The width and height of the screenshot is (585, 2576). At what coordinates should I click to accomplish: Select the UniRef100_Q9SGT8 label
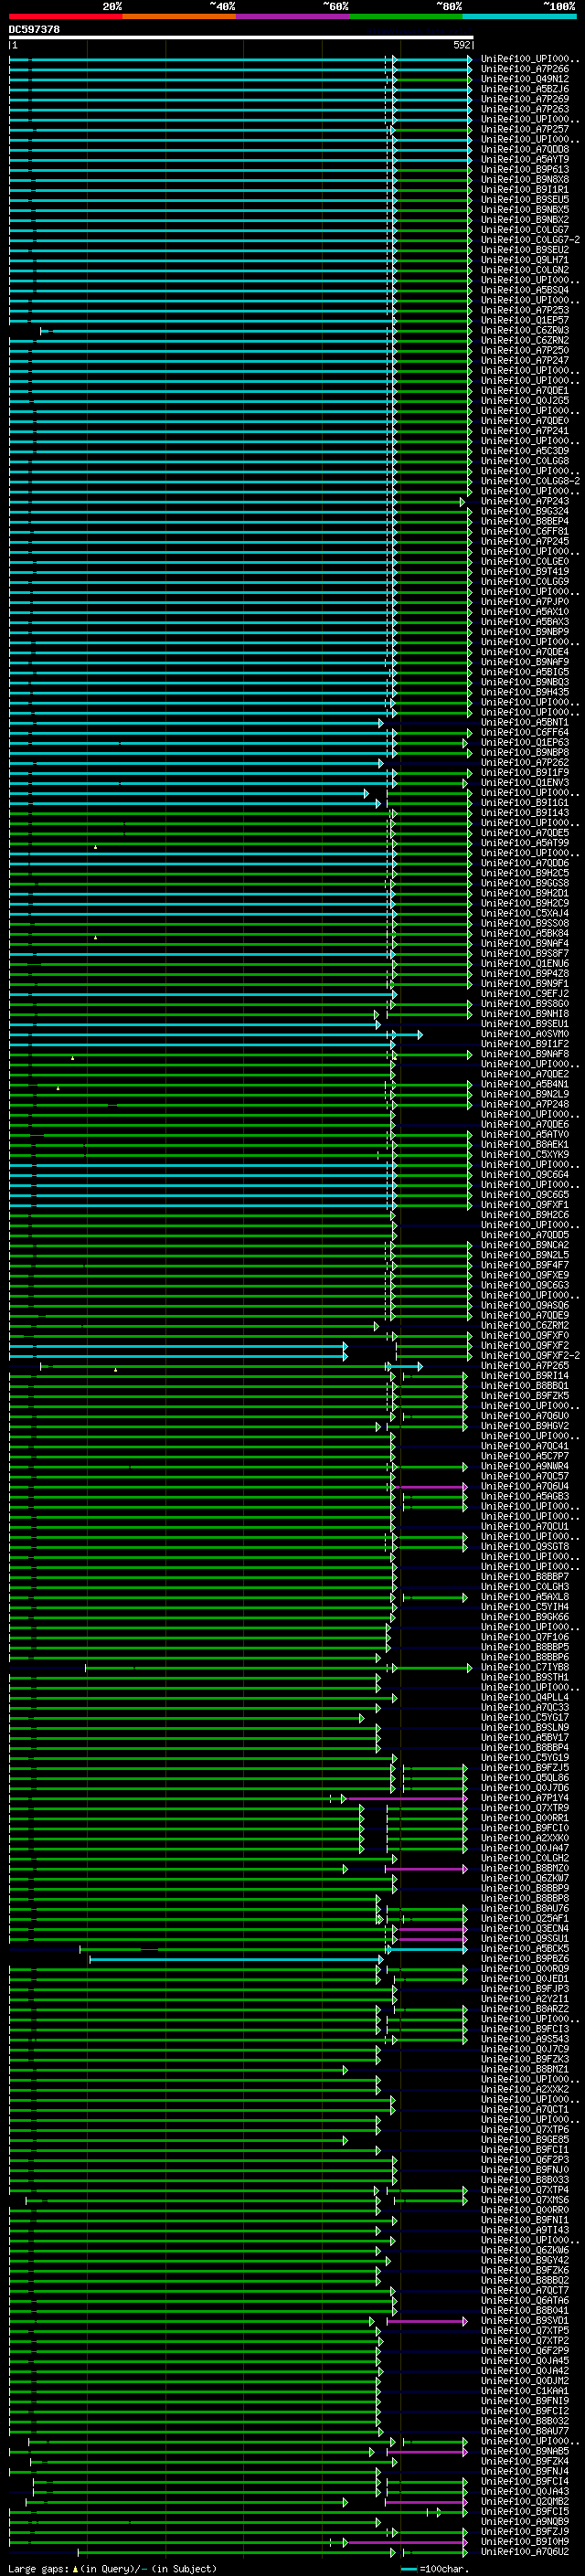tap(525, 1547)
